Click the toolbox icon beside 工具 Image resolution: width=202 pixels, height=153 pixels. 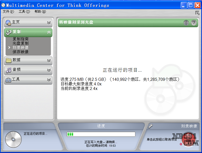pos(8,80)
